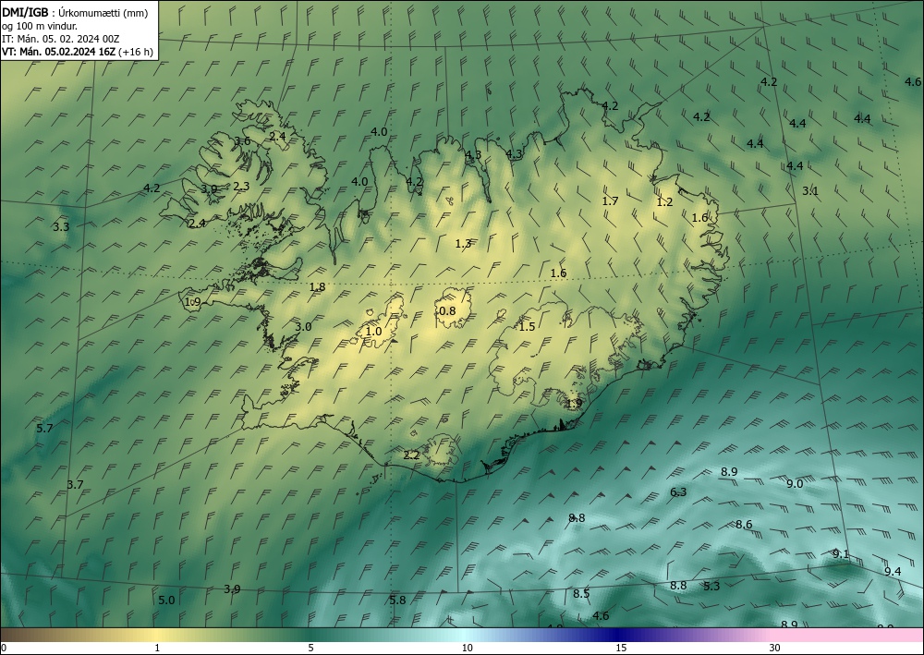Screen dimensions: 924x655
Task: Click the 3.6 value in the Westfjords
Action: coord(242,140)
